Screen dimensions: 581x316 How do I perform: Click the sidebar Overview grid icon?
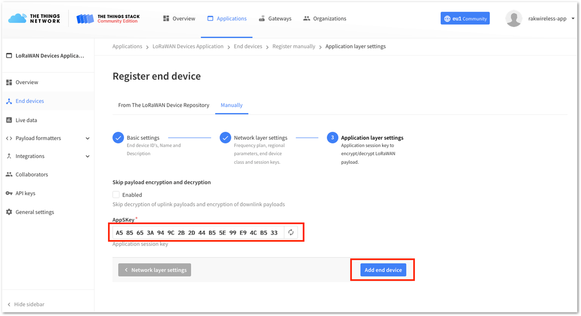(9, 82)
